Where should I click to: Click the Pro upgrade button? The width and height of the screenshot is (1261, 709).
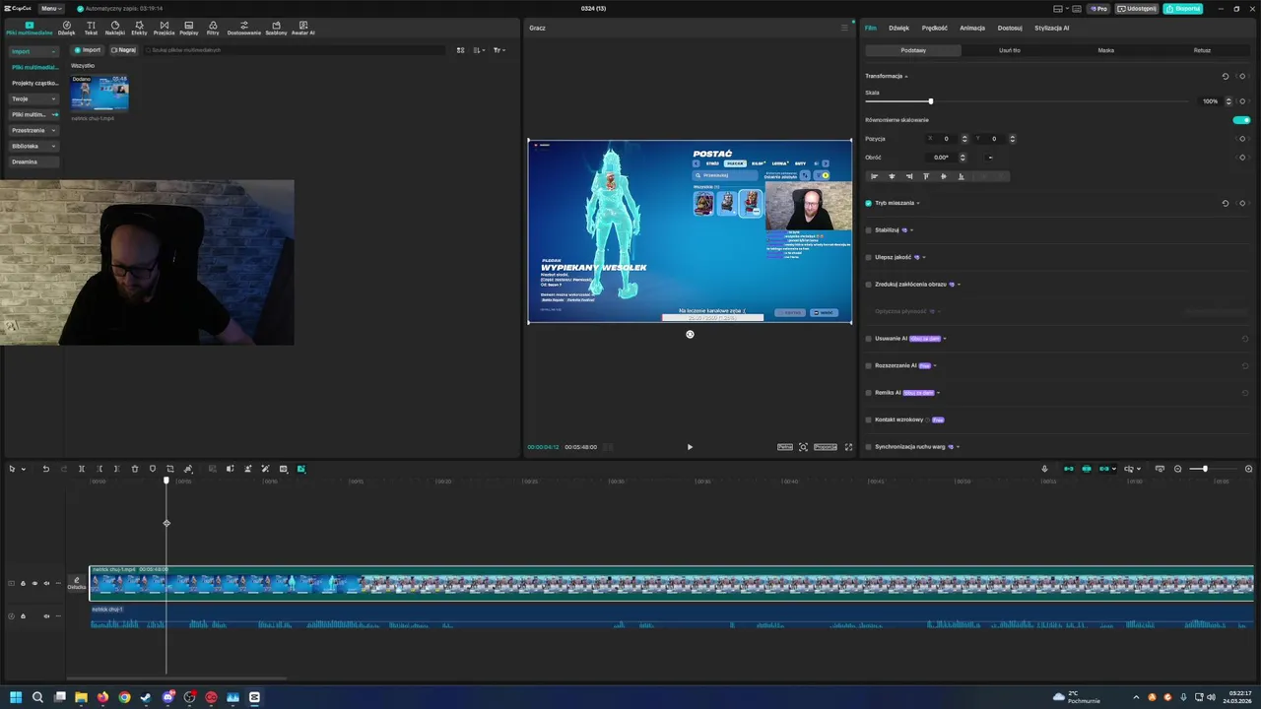[1098, 8]
